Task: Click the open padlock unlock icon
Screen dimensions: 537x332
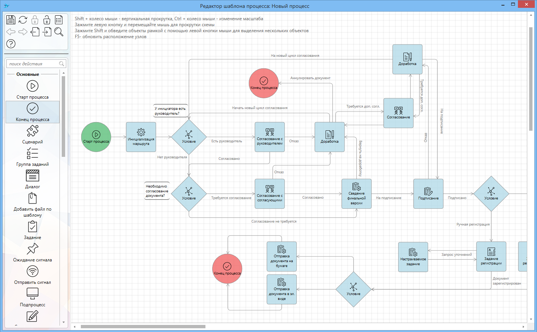Action: (x=47, y=20)
